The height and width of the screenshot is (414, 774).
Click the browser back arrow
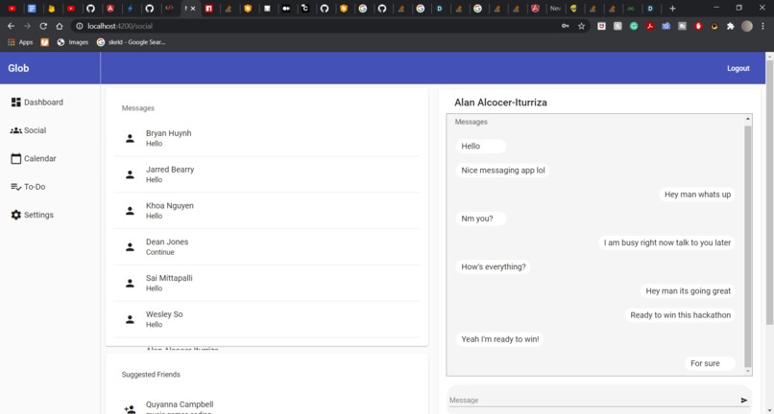point(11,26)
